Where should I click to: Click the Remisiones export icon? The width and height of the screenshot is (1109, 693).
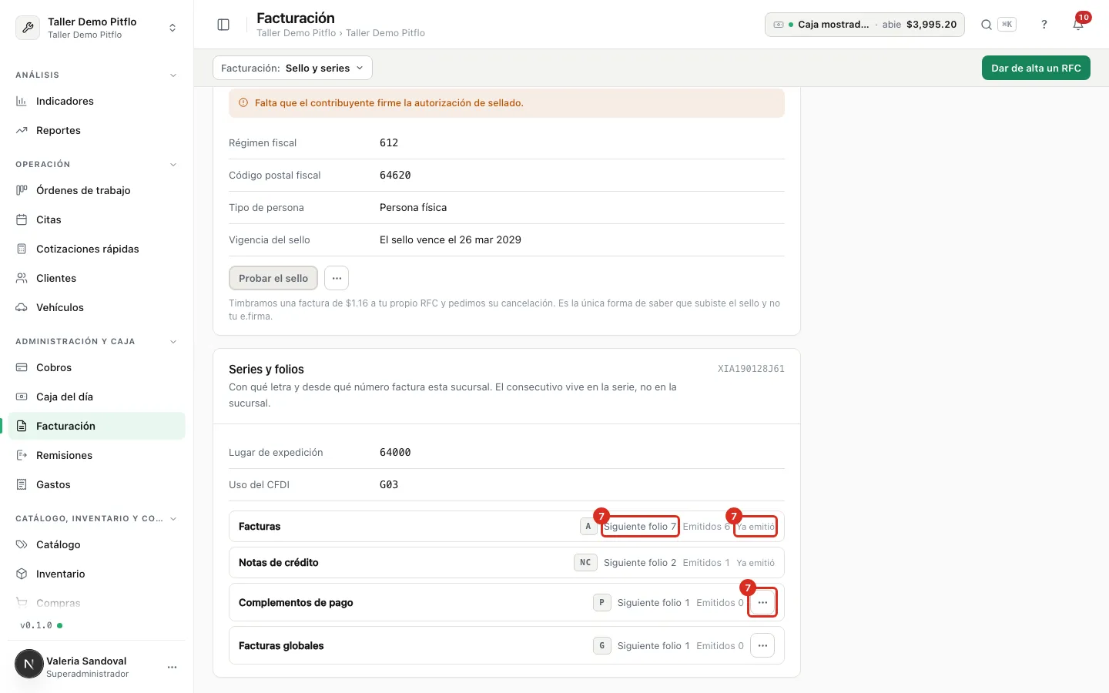point(22,455)
